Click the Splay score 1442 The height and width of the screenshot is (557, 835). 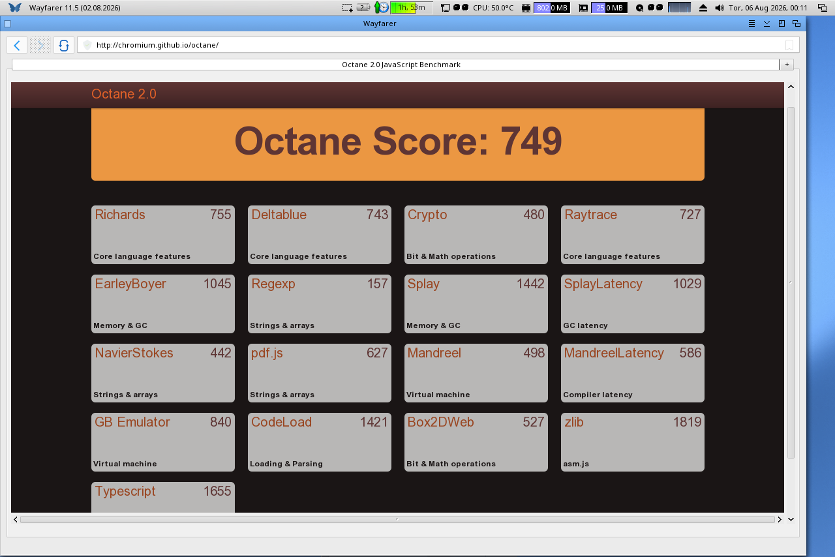pos(530,284)
